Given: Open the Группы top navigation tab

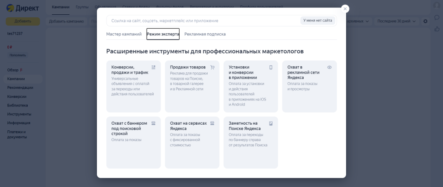Looking at the screenshot, I should (x=82, y=7).
